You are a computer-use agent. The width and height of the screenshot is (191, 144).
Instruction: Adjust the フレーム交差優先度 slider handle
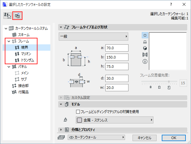[x=169, y=81]
